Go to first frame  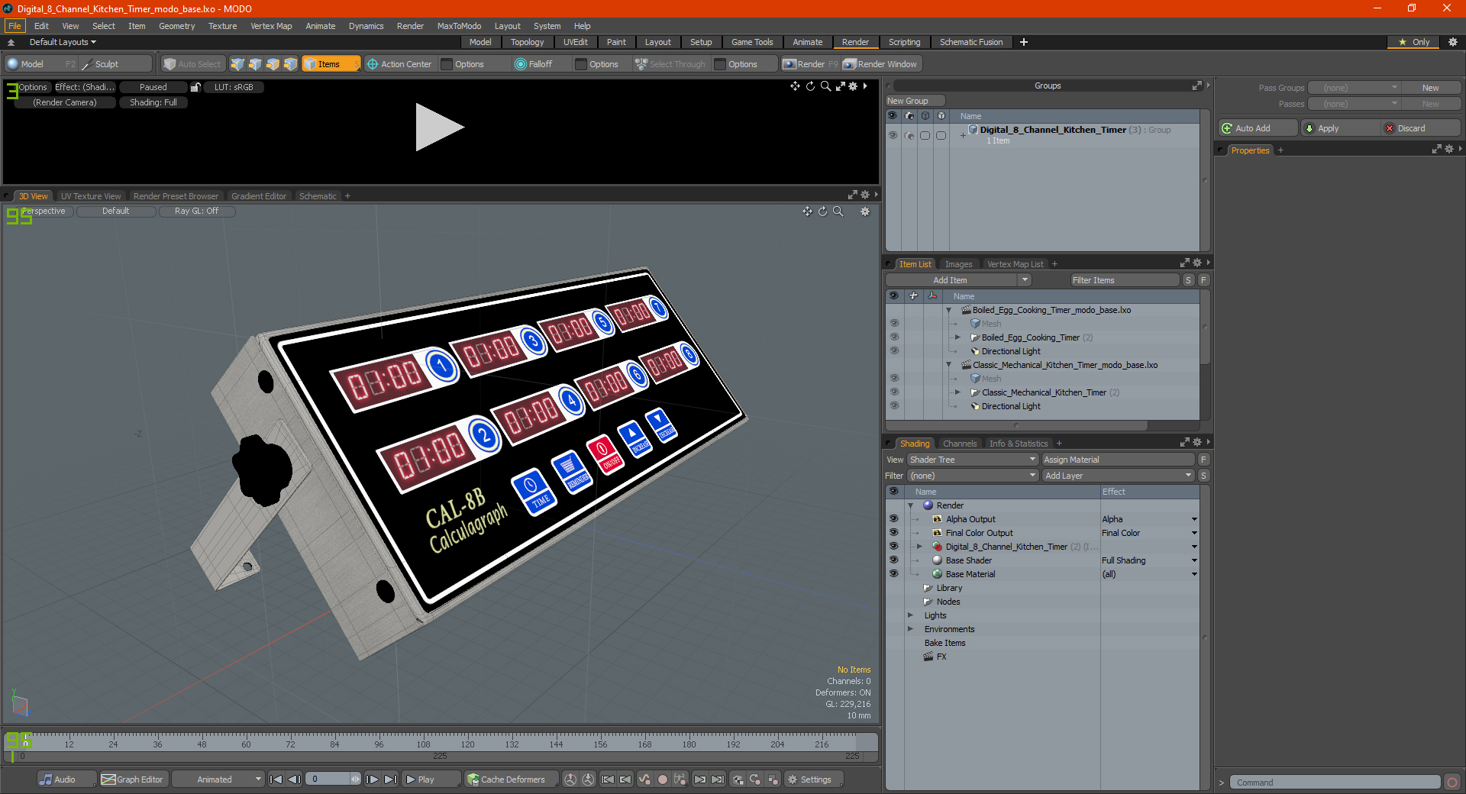click(x=276, y=779)
